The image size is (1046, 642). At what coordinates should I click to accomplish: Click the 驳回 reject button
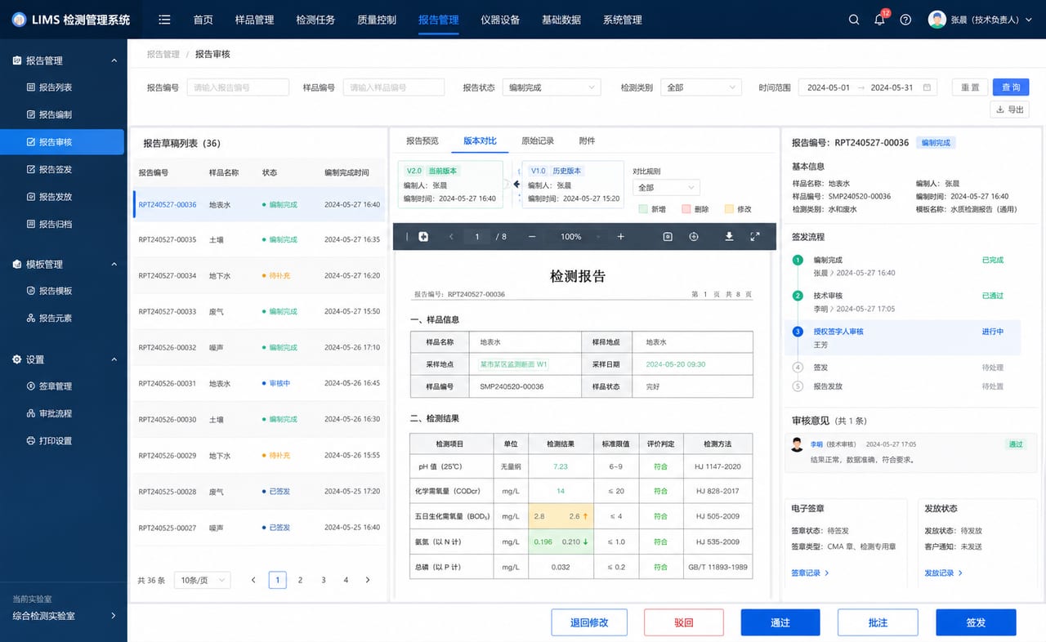(x=684, y=622)
